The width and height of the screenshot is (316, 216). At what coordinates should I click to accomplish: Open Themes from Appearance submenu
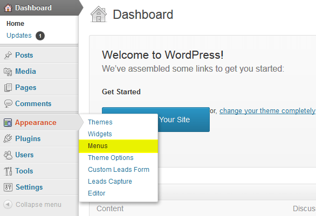(x=100, y=122)
